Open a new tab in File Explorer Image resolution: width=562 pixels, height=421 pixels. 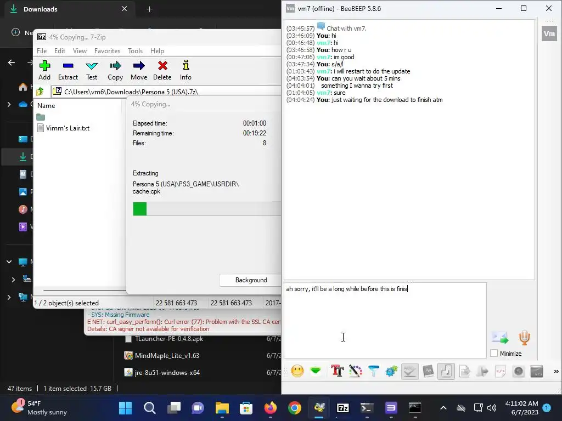point(149,9)
